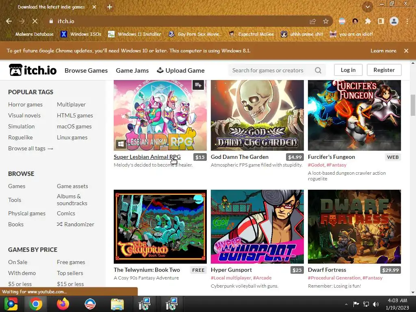Click the page vertical scrollbar thumb

[x=413, y=105]
